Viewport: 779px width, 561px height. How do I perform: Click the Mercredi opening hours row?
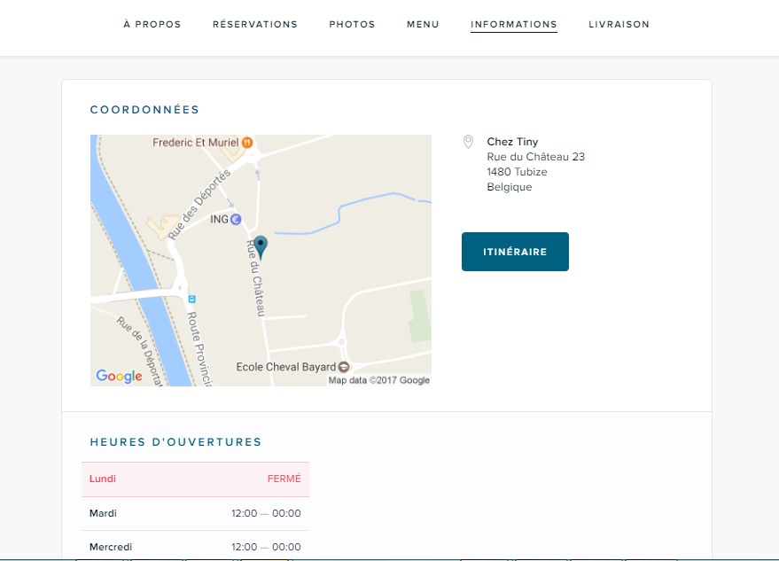(195, 547)
